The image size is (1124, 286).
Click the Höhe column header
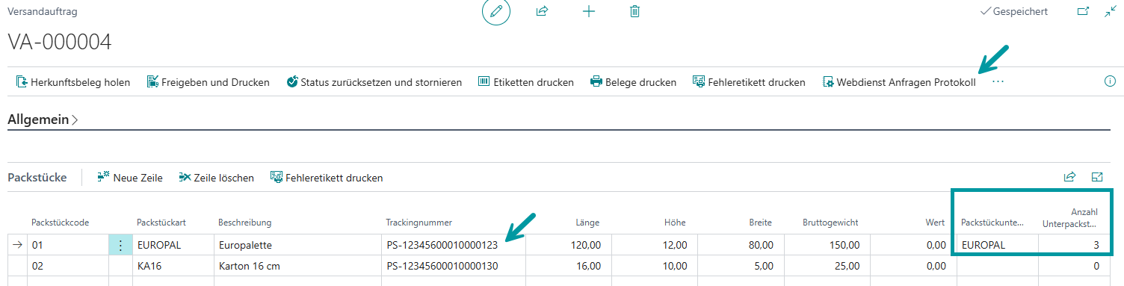(674, 223)
